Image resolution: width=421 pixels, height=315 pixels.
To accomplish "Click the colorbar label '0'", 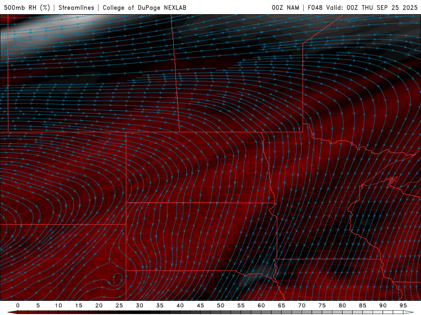I will click(x=18, y=306).
